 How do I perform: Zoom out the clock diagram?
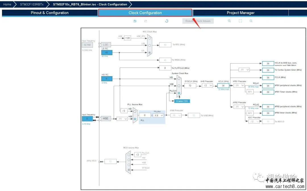(251, 21)
